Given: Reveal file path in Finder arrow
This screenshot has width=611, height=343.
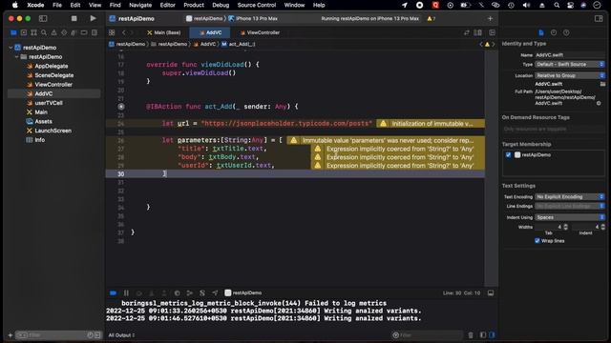Looking at the screenshot, I should [x=599, y=104].
